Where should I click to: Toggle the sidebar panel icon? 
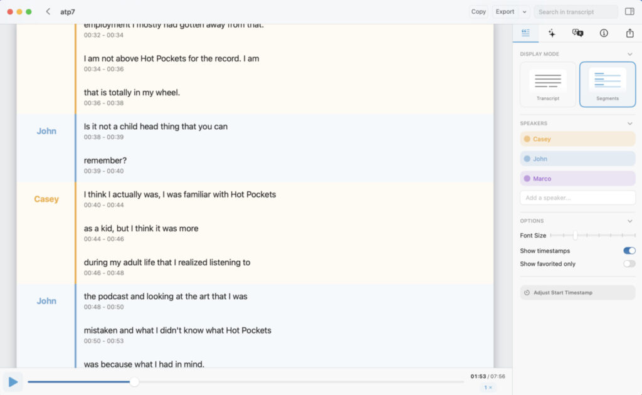[629, 11]
